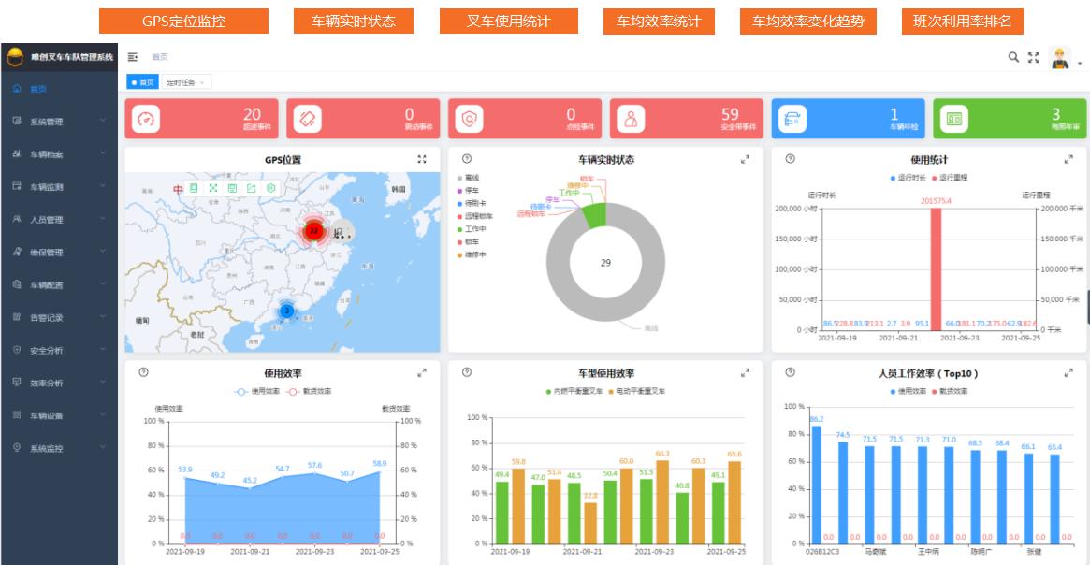The image size is (1090, 565).
Task: Open the search magnifier icon in header
Action: [1013, 57]
